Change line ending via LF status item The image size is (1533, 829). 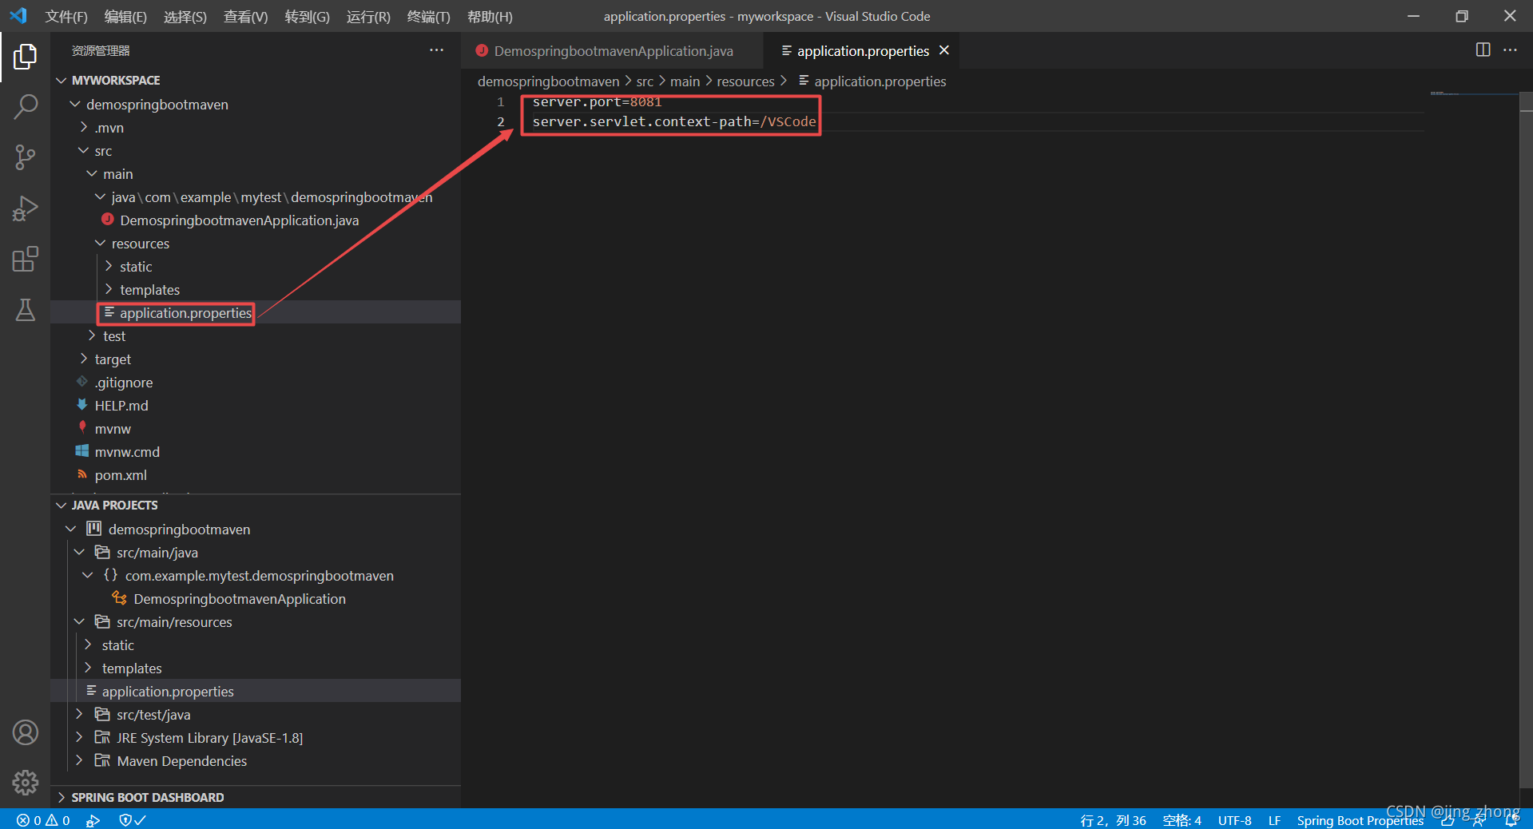click(1274, 820)
